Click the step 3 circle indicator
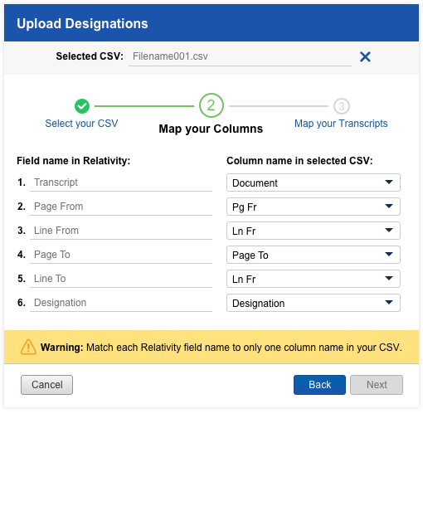This screenshot has height=506, width=423. (342, 106)
